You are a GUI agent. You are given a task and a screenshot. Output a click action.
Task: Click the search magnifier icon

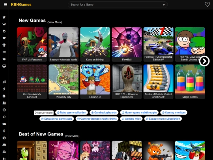pyautogui.click(x=164, y=5)
